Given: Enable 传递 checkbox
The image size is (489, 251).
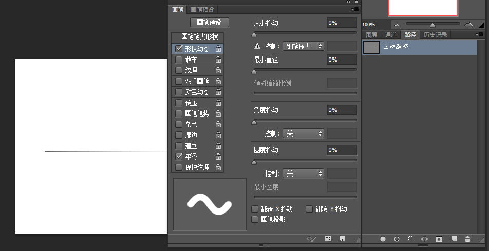Looking at the screenshot, I should tap(179, 103).
